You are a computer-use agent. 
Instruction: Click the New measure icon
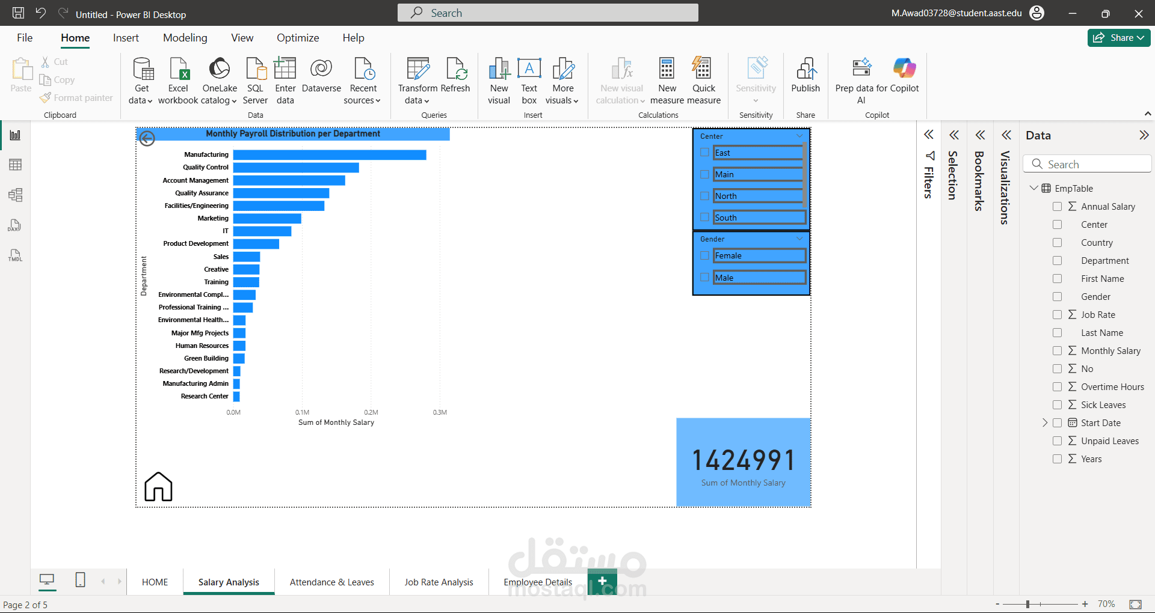pyautogui.click(x=667, y=69)
